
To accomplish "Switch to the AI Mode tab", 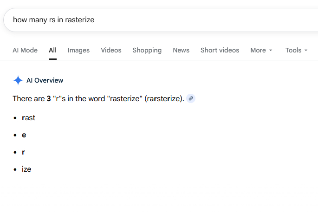I will 25,50.
